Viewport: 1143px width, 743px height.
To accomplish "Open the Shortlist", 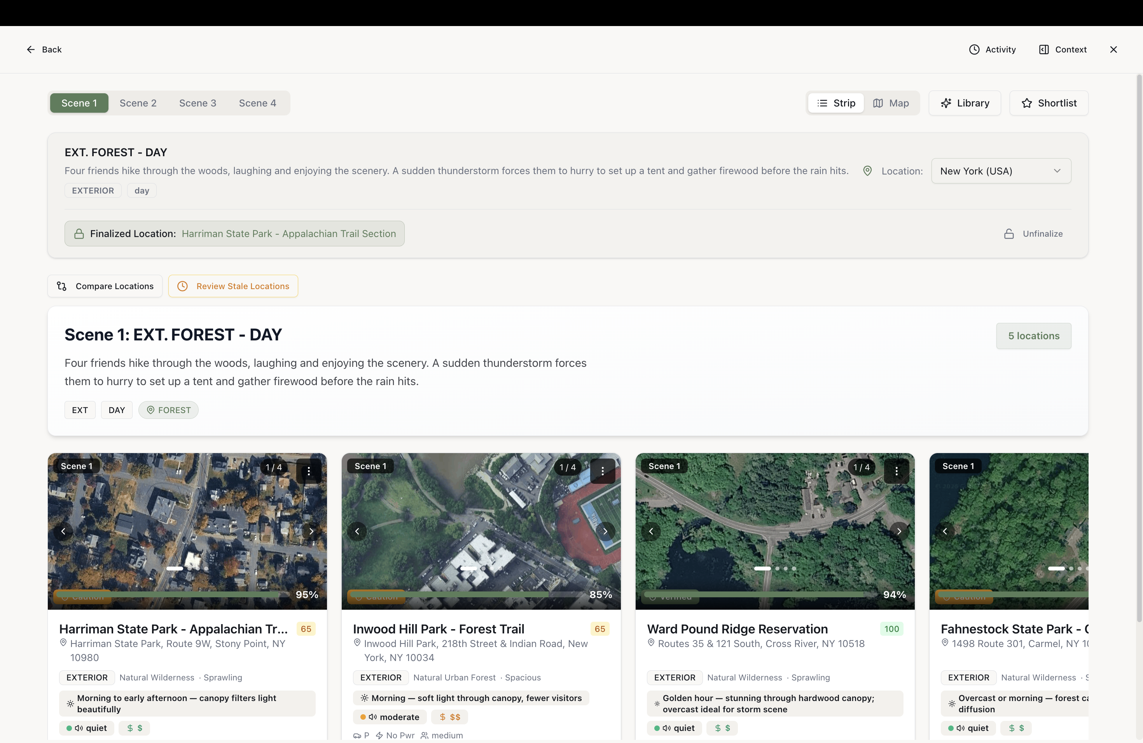I will [1049, 103].
